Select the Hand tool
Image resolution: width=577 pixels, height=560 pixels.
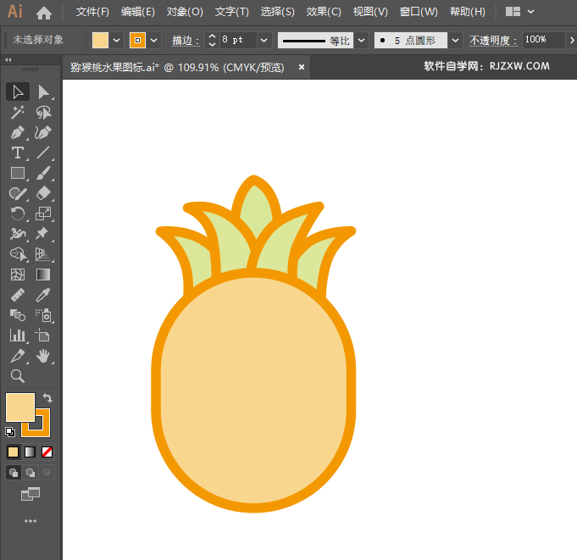[x=43, y=356]
